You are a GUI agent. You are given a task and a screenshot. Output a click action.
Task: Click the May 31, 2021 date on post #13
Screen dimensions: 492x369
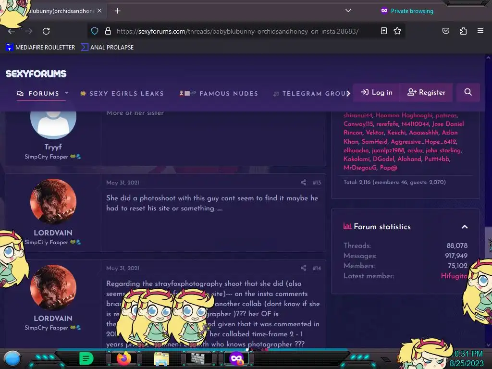pos(123,183)
